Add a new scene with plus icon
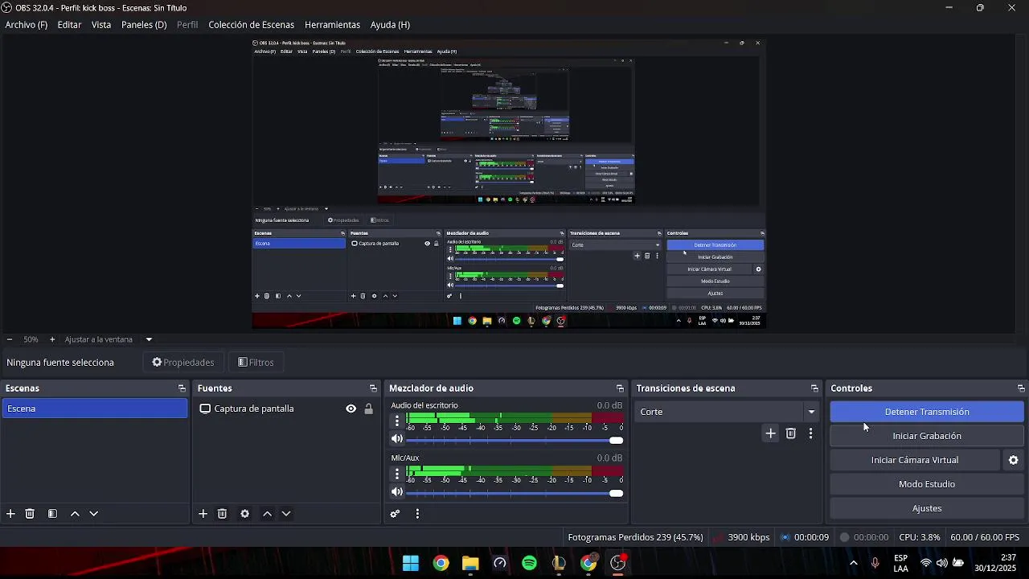1029x579 pixels. coord(10,514)
